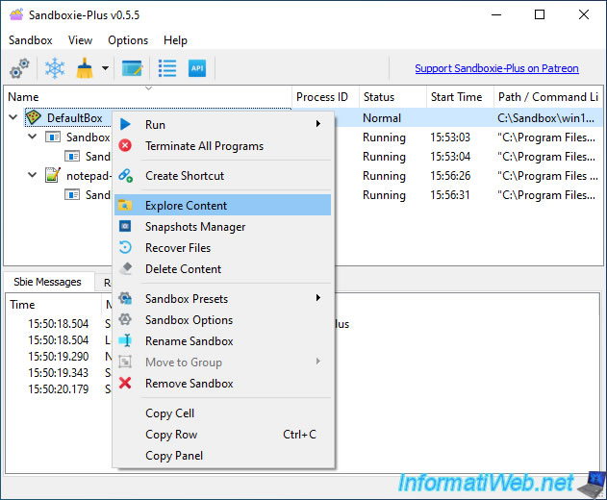Image resolution: width=607 pixels, height=500 pixels.
Task: Click the edit window icon in toolbar
Action: (x=132, y=68)
